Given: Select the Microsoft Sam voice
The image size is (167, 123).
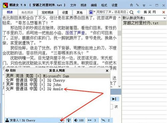Looking at the screenshot, I should tap(58, 76).
